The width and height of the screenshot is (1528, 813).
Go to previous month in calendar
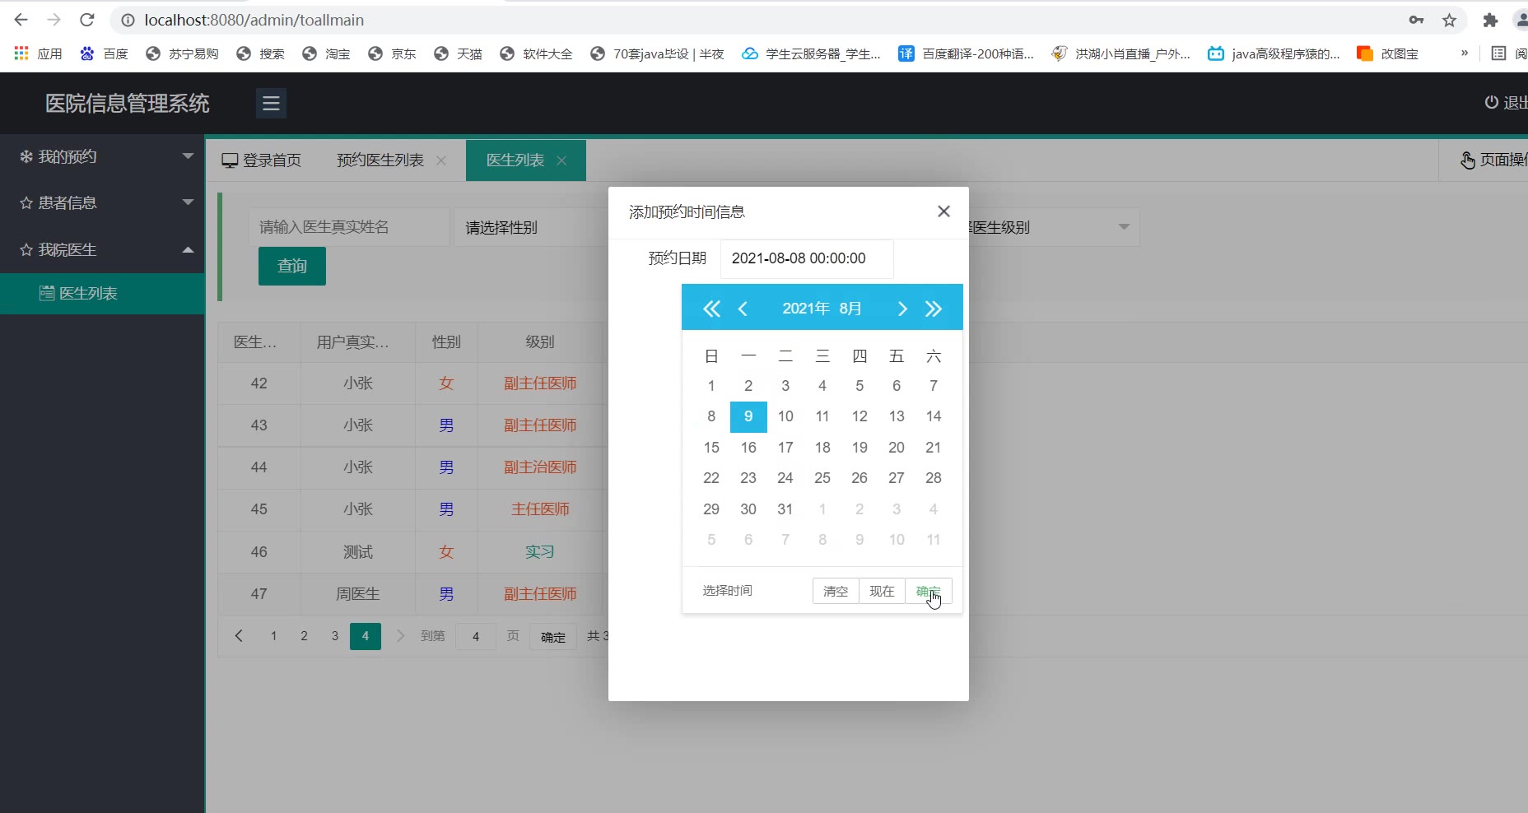pos(743,309)
